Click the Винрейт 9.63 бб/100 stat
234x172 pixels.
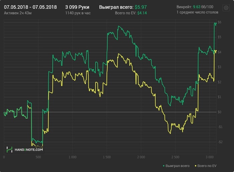tap(195, 7)
